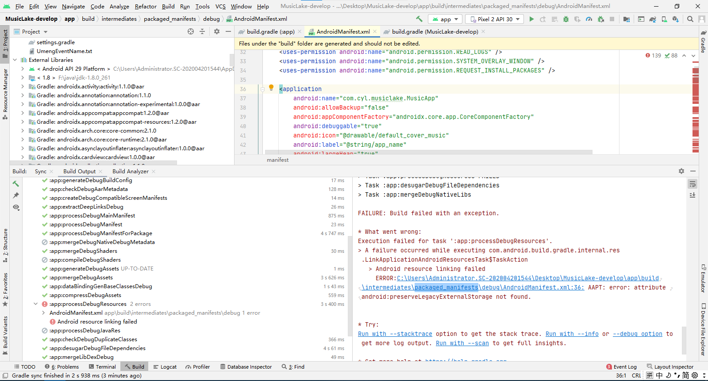Open the Event Log button

(621, 367)
